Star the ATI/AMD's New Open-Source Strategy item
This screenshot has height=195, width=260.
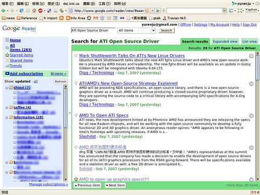(76, 83)
